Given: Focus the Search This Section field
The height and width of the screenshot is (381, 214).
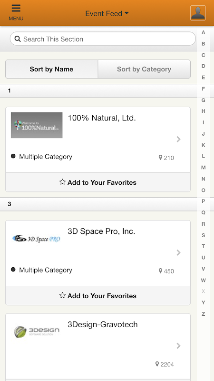Looking at the screenshot, I should pos(103,39).
